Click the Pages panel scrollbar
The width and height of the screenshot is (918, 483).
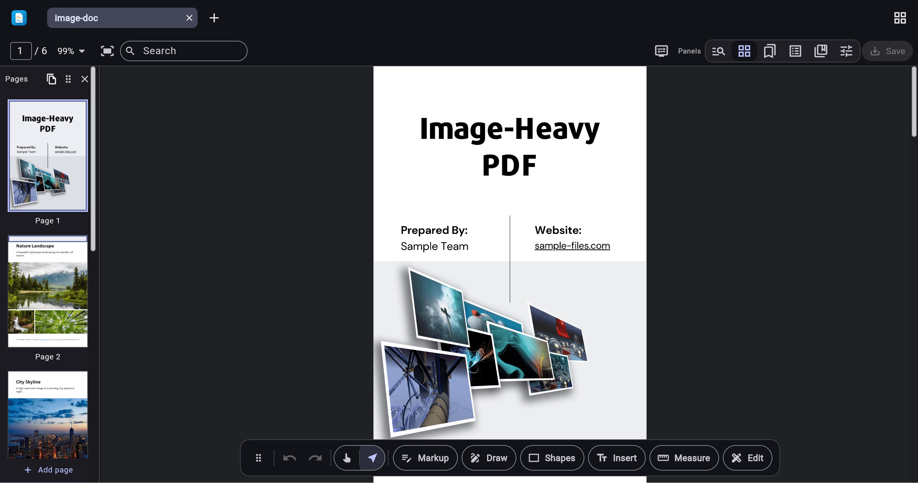click(x=93, y=159)
